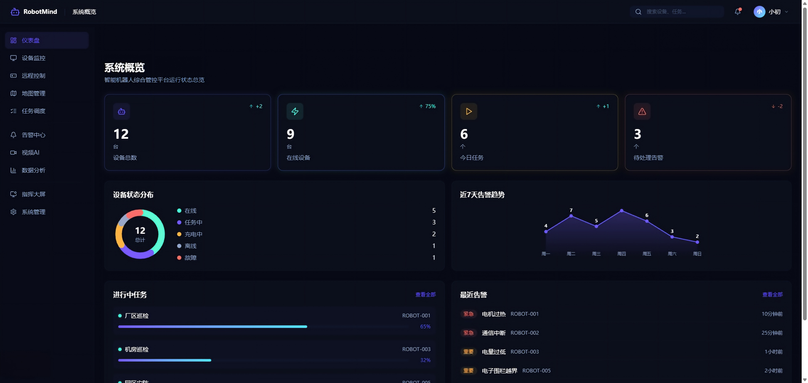Viewport: 808px width, 383px height.
Task: Click the 远程控制 controller icon
Action: (x=13, y=76)
